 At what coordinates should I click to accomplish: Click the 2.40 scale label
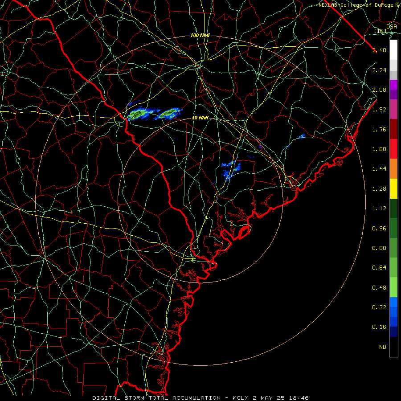tap(379, 50)
